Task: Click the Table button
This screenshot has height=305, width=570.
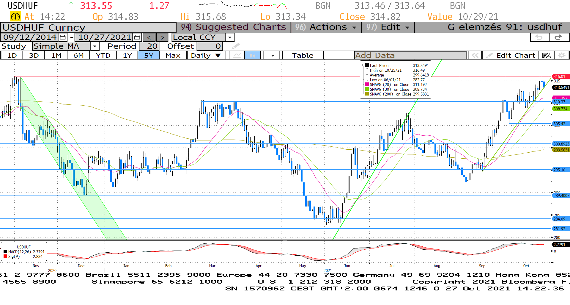Action: coord(303,55)
